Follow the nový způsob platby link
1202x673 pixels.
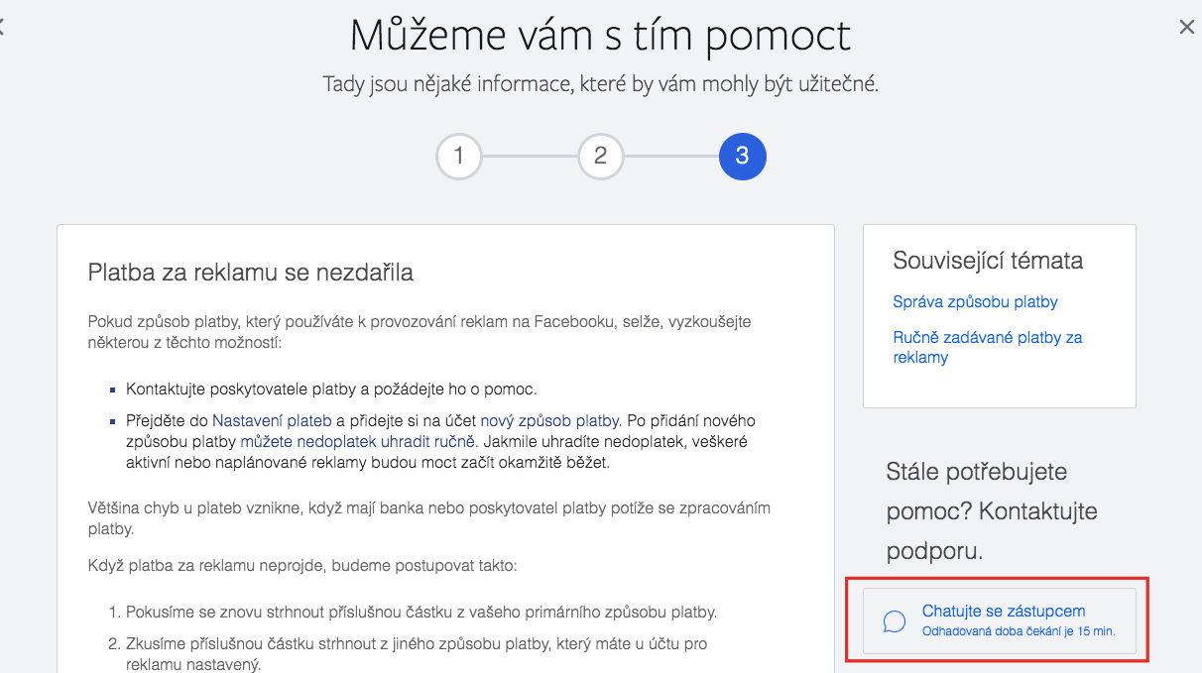pyautogui.click(x=550, y=421)
